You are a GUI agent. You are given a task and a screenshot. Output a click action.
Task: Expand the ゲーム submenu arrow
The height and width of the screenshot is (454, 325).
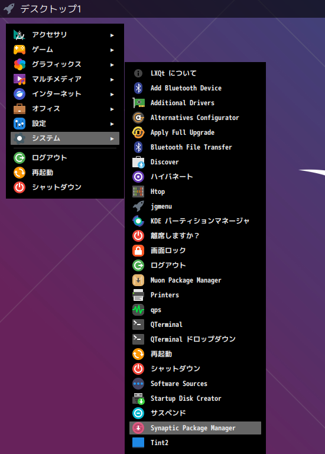click(x=112, y=50)
